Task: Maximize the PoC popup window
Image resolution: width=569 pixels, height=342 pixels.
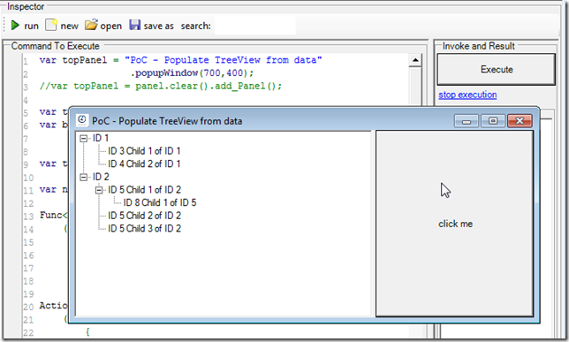Action: [x=493, y=121]
